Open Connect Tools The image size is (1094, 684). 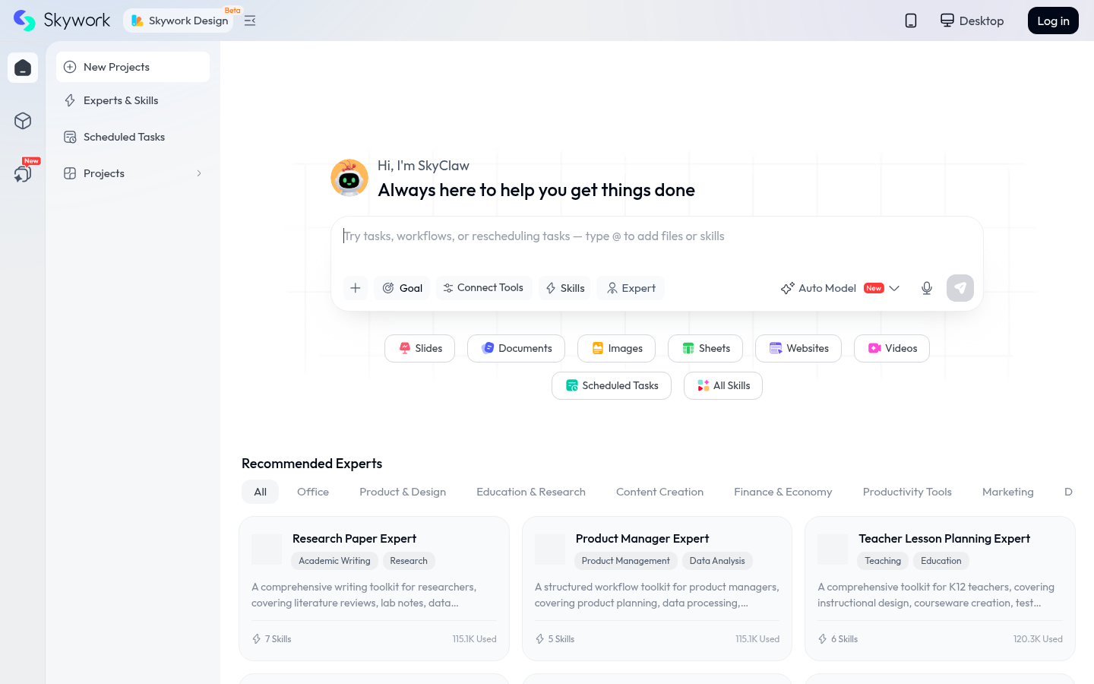pyautogui.click(x=484, y=288)
